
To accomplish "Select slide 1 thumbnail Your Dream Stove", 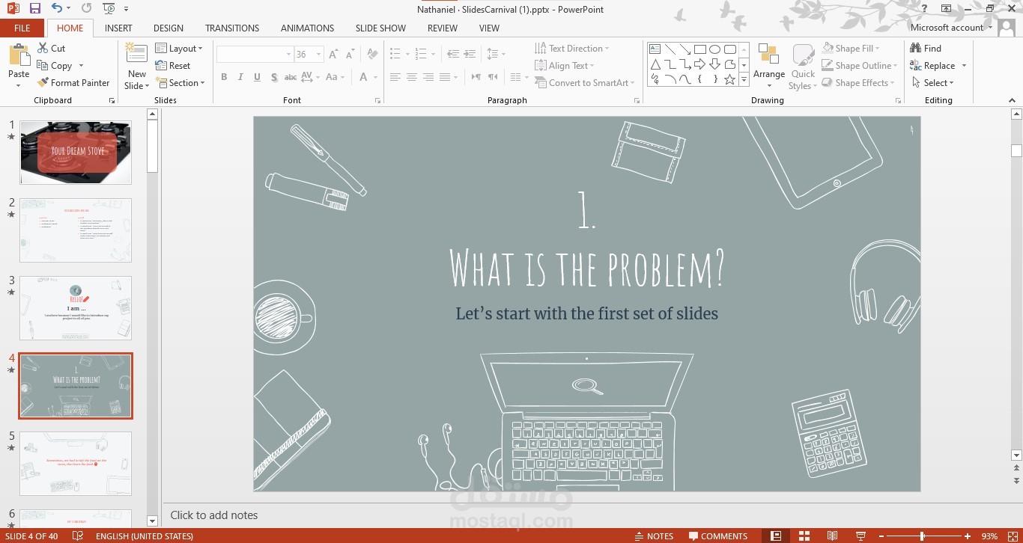I will point(76,153).
